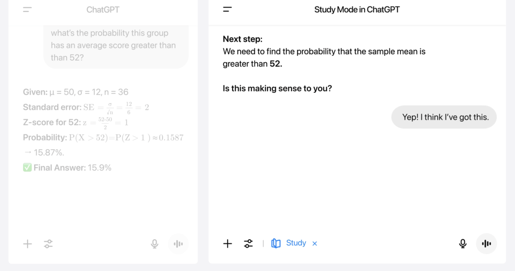
Task: Click the blue Study book icon
Action: pyautogui.click(x=276, y=243)
